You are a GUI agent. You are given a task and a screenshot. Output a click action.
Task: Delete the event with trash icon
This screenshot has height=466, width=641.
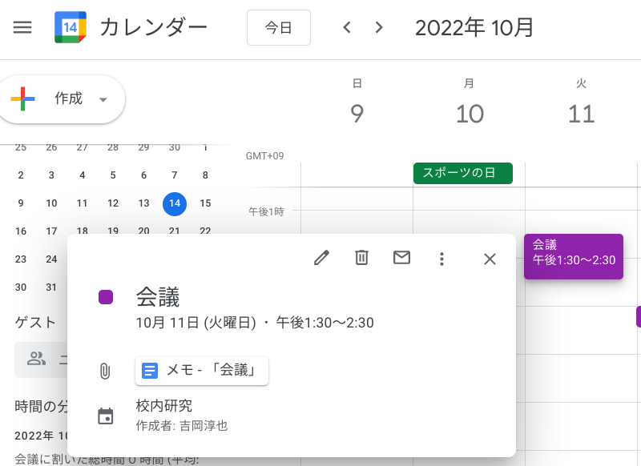pos(361,258)
